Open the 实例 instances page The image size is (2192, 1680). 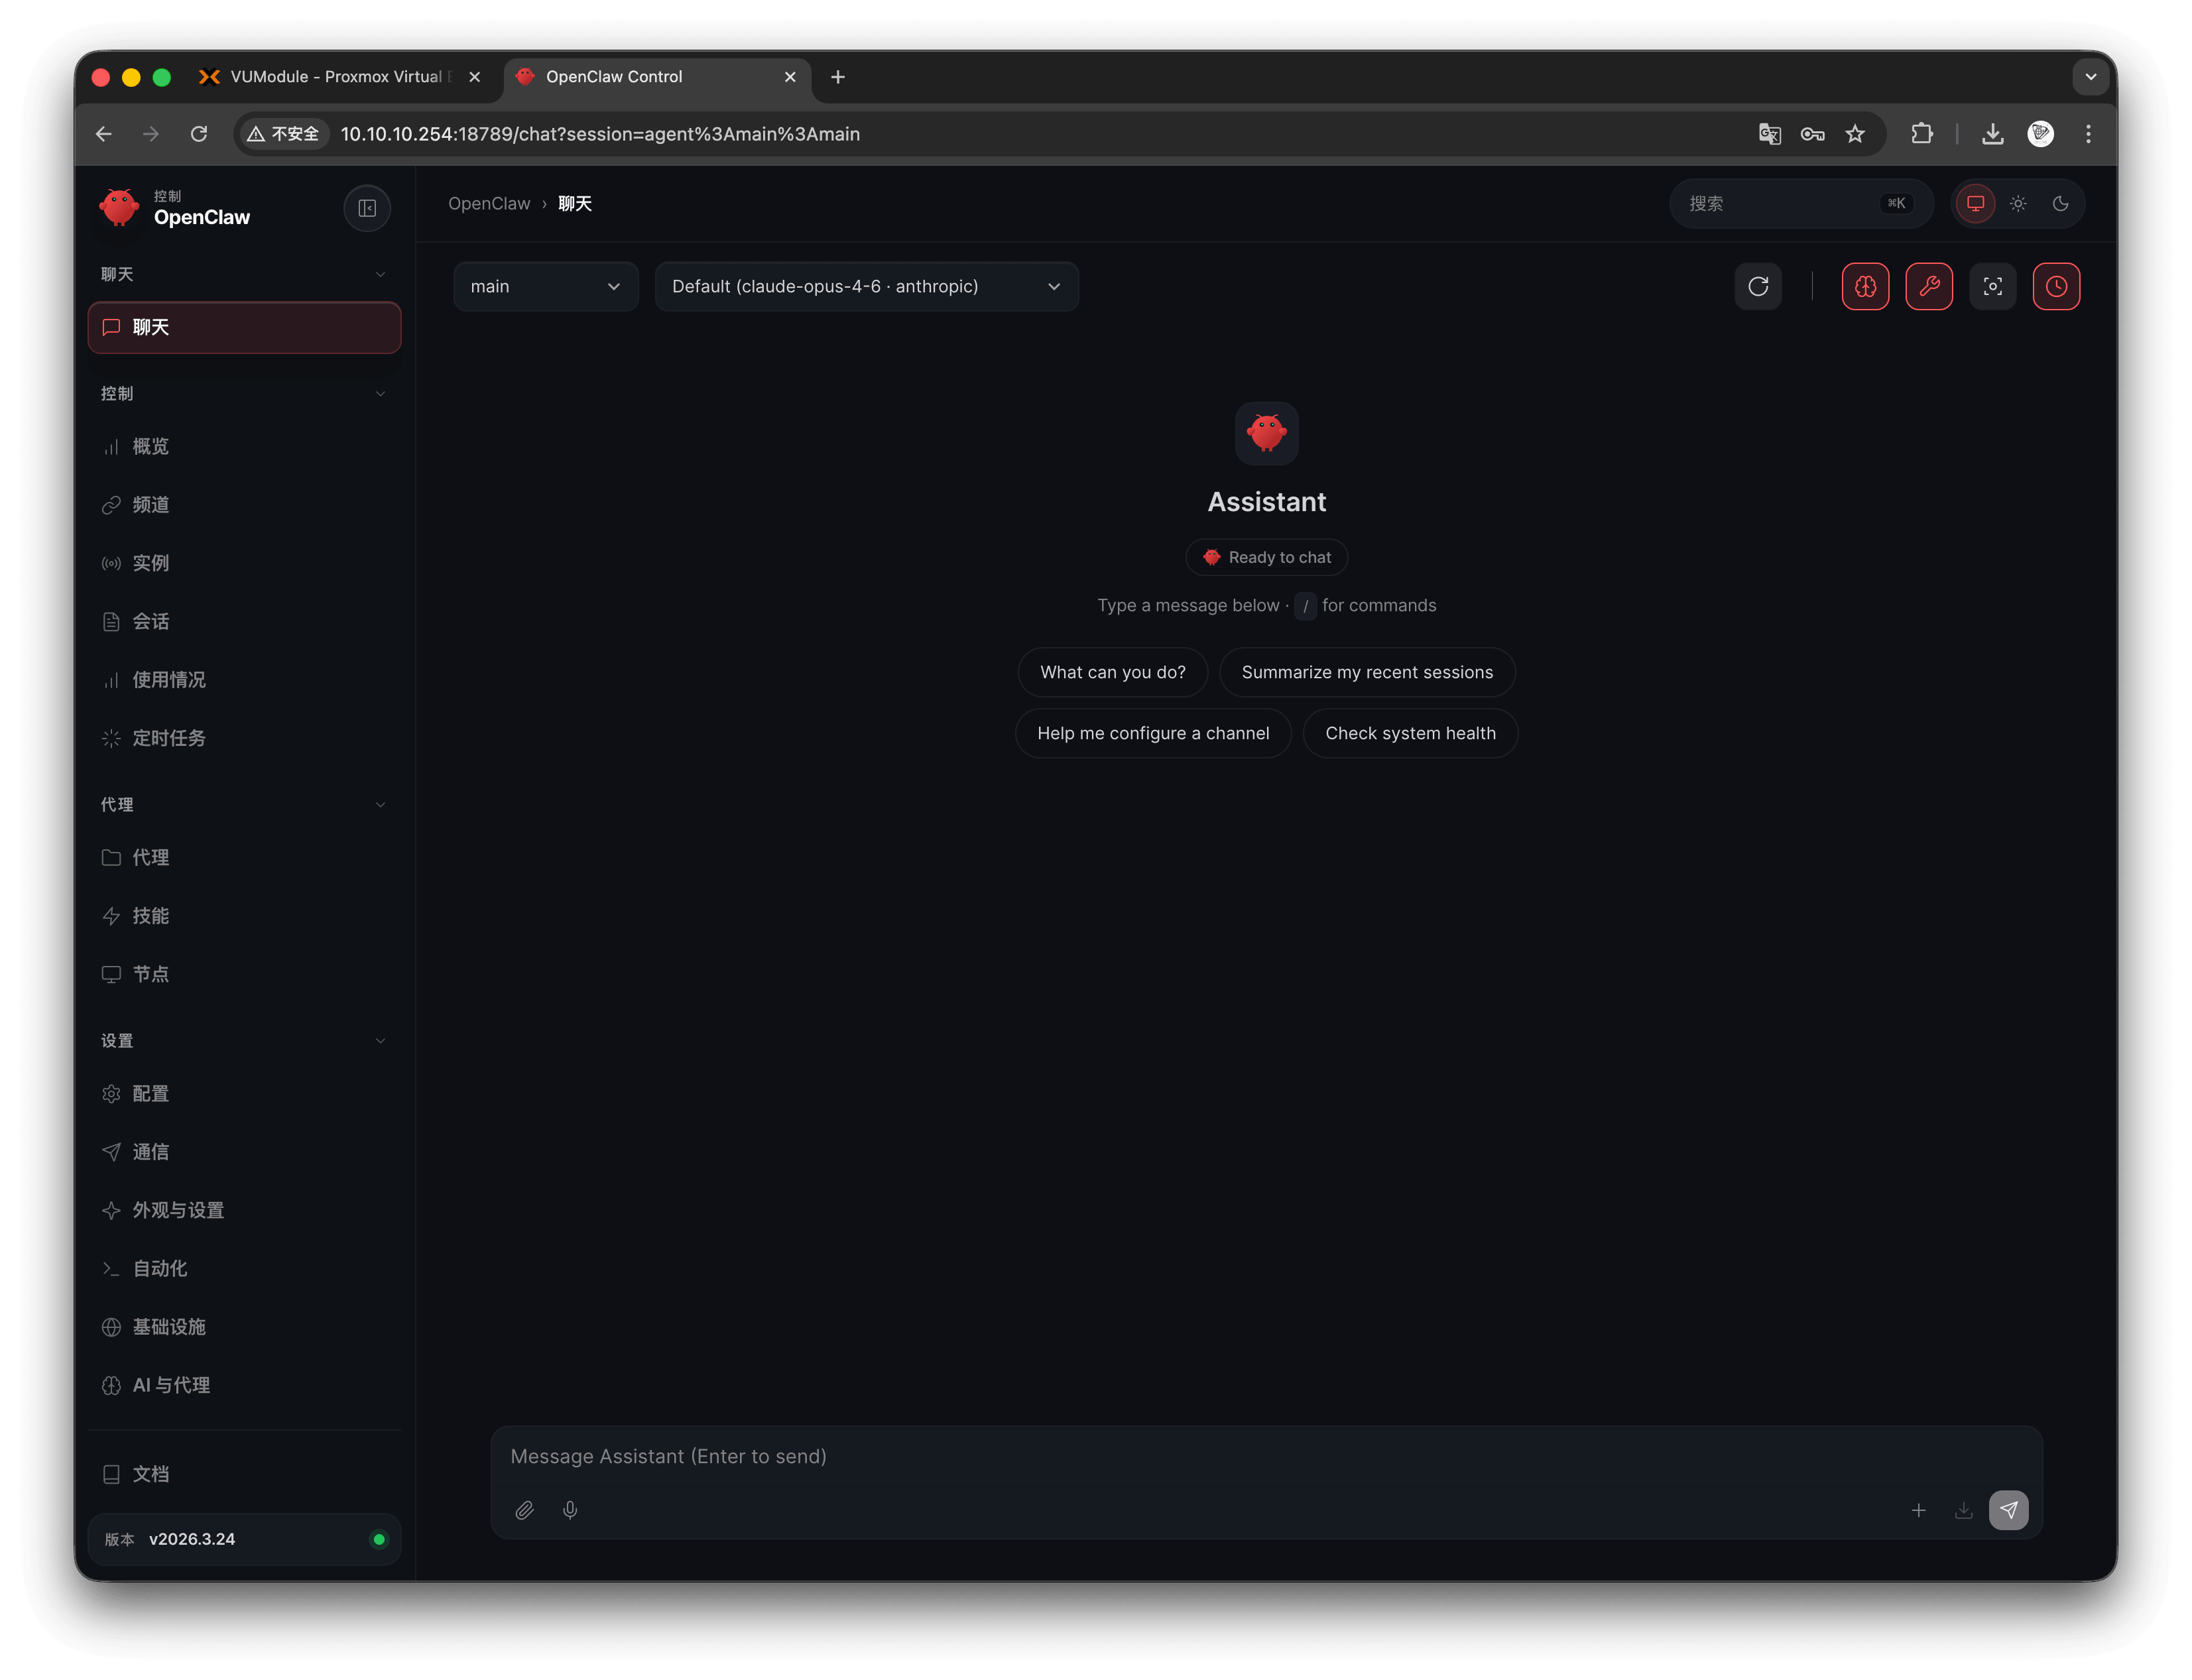click(244, 563)
